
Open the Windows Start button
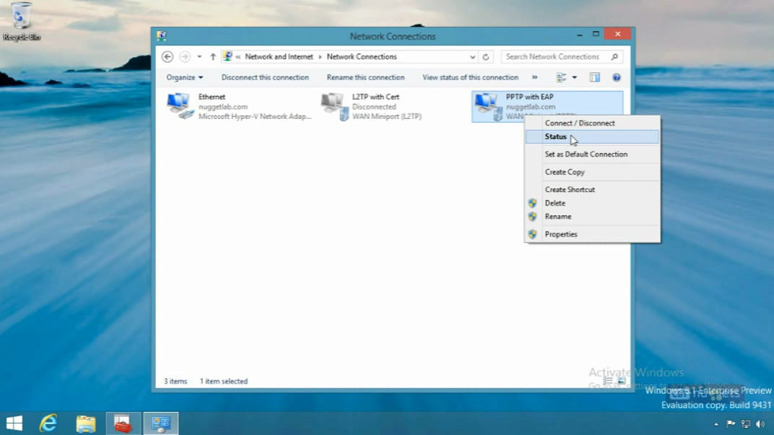point(14,423)
